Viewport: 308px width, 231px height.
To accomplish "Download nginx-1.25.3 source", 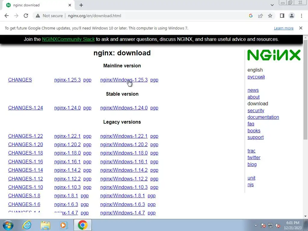I will (x=67, y=80).
